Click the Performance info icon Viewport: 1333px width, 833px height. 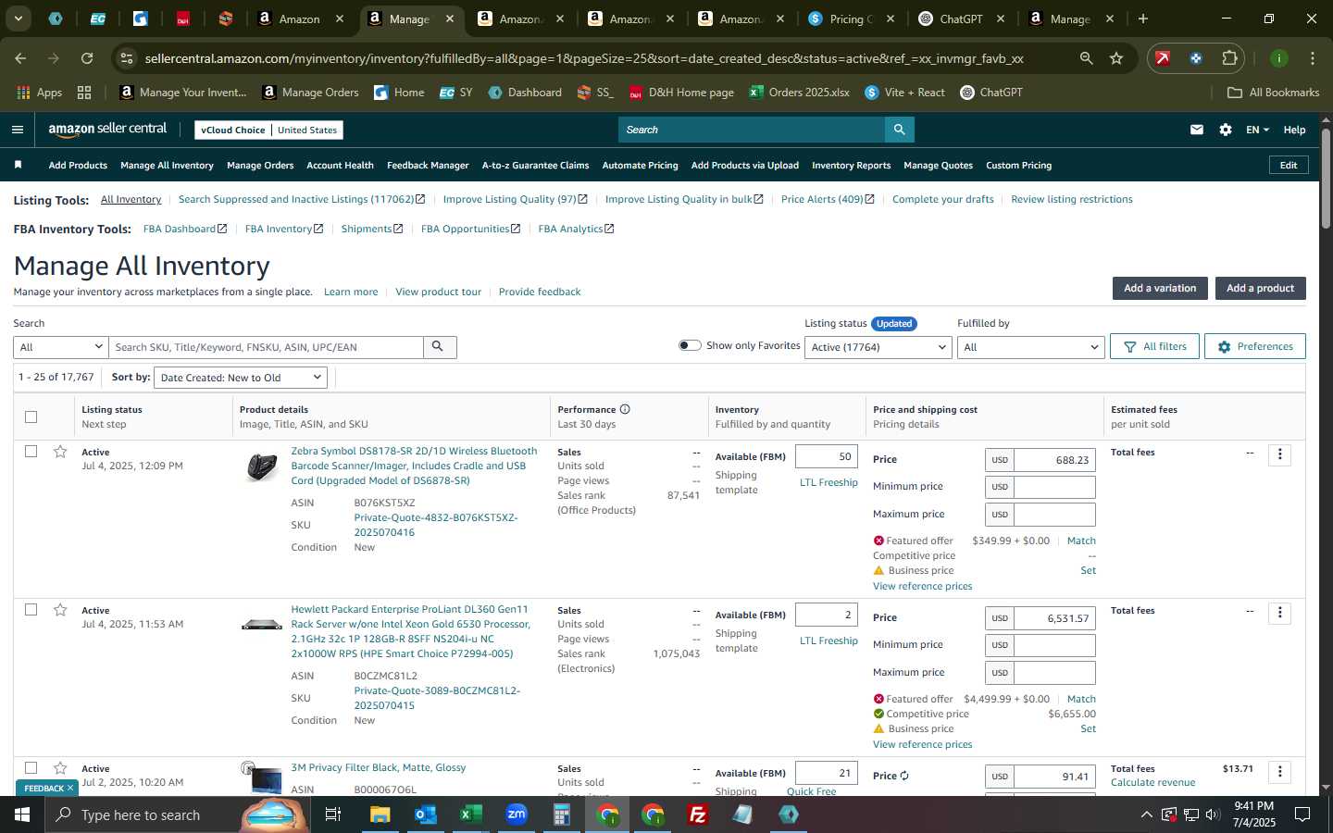click(x=625, y=409)
